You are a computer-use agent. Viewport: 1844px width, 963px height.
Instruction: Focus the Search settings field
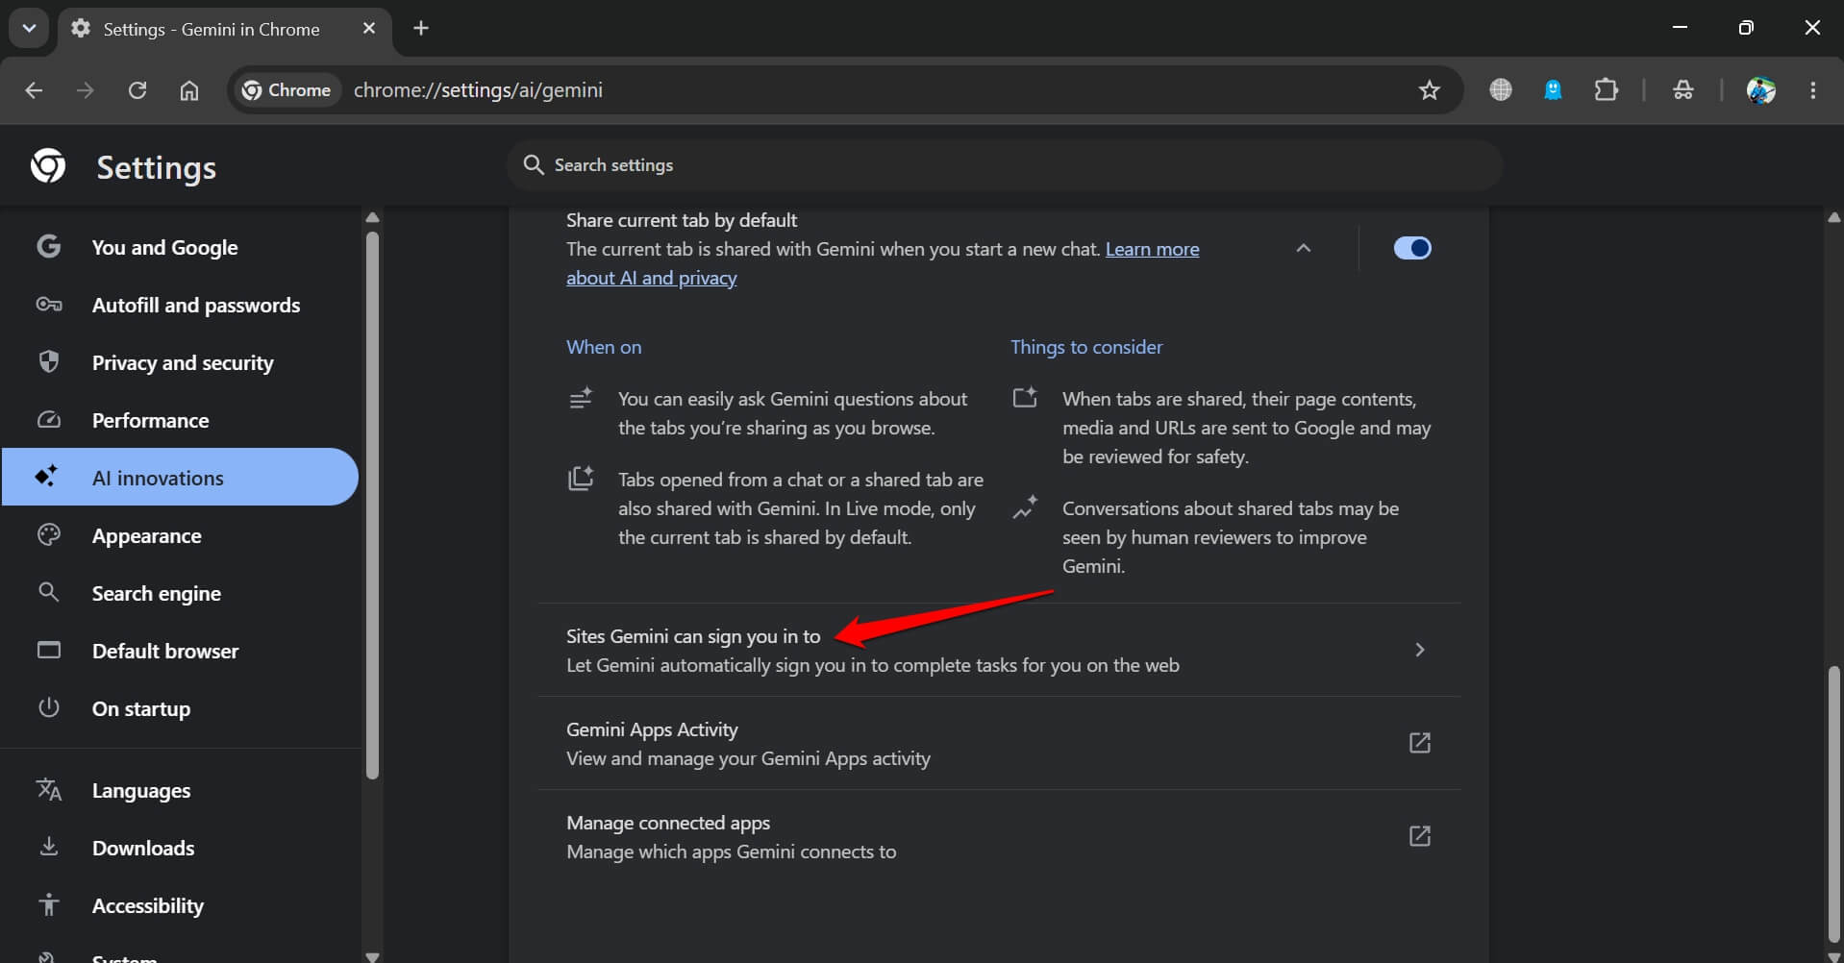[1005, 165]
